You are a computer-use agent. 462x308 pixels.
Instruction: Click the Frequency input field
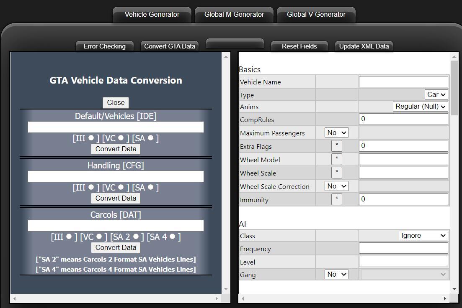tap(403, 248)
